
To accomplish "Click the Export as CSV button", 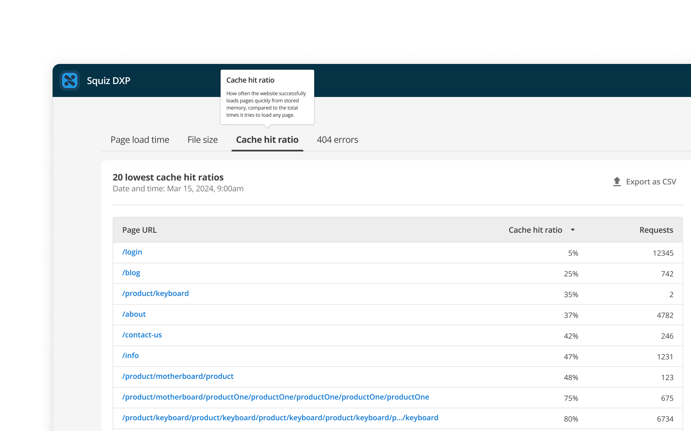I will click(651, 182).
